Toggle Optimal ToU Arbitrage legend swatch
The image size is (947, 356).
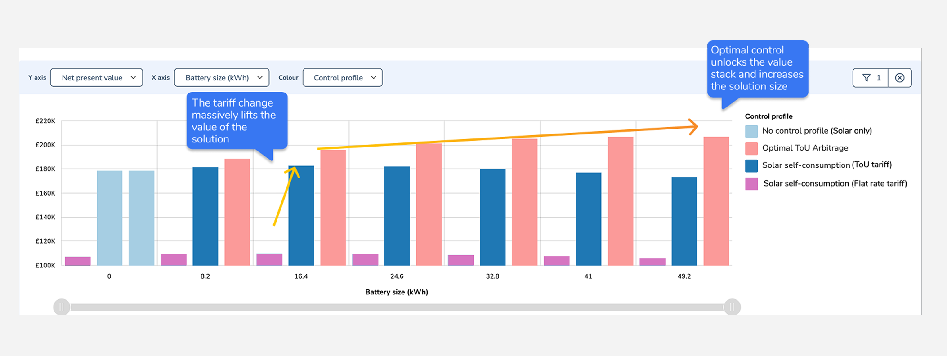751,148
